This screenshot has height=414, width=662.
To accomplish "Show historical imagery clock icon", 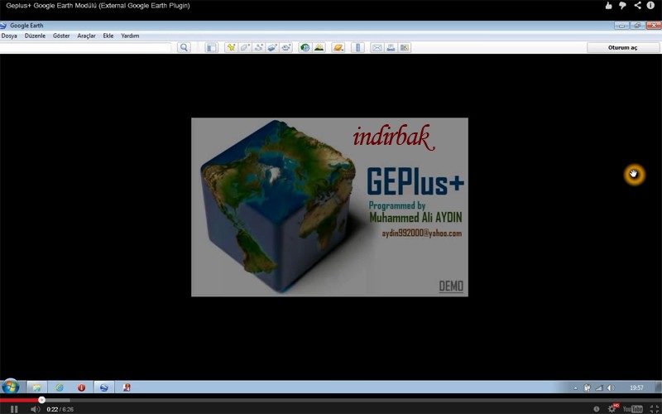I will (305, 47).
